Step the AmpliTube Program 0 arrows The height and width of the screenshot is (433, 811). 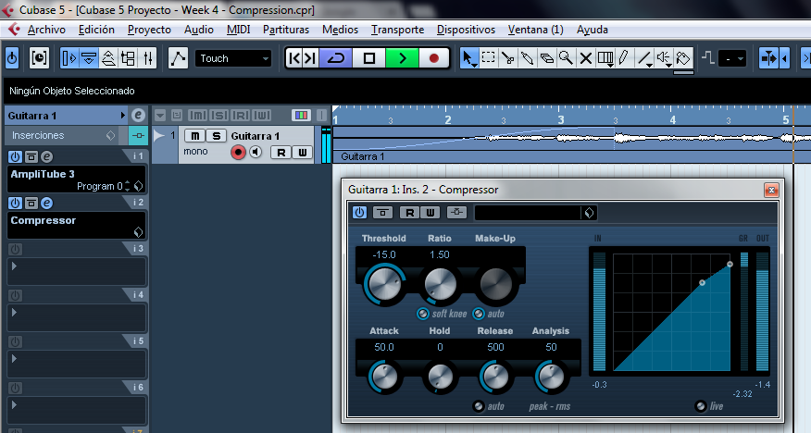pyautogui.click(x=127, y=186)
